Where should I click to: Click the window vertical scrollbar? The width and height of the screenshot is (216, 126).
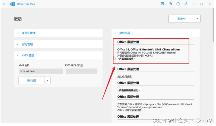[x=213, y=25]
